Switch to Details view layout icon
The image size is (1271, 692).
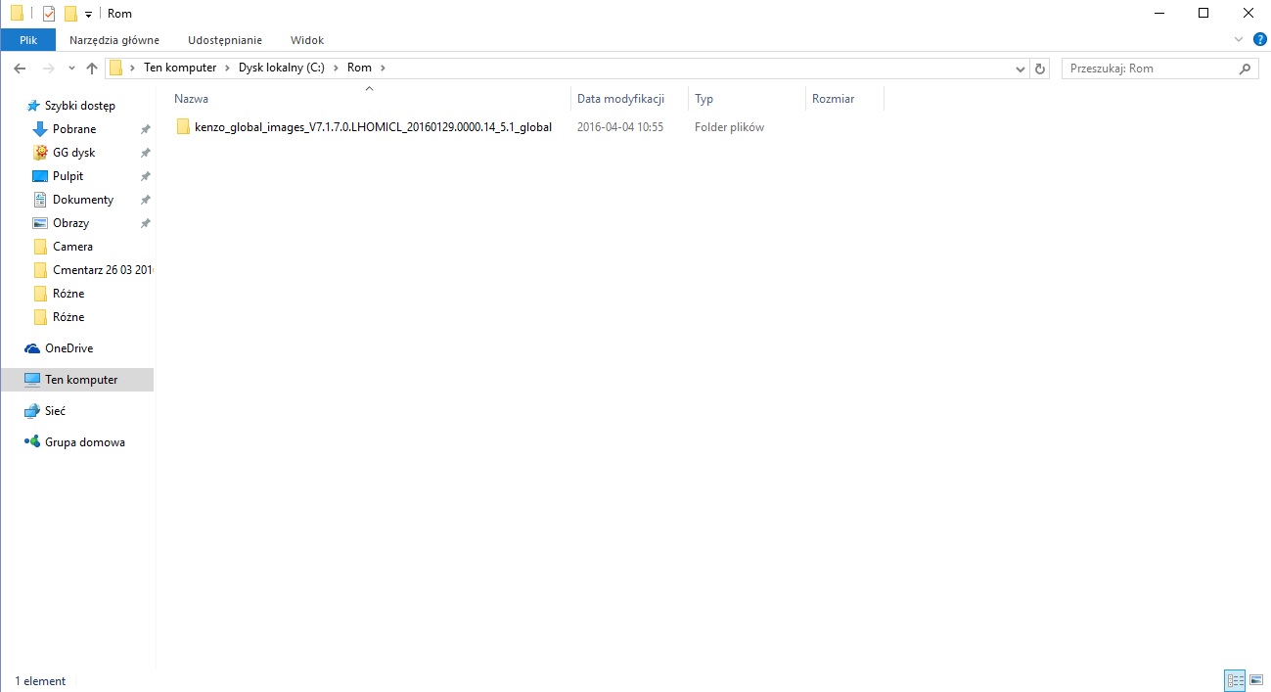click(1235, 680)
